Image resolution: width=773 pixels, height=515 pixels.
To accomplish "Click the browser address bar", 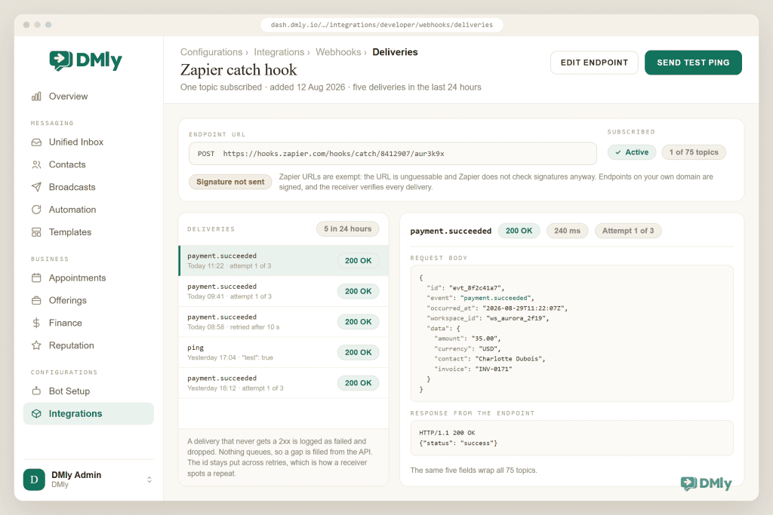I will pyautogui.click(x=381, y=25).
